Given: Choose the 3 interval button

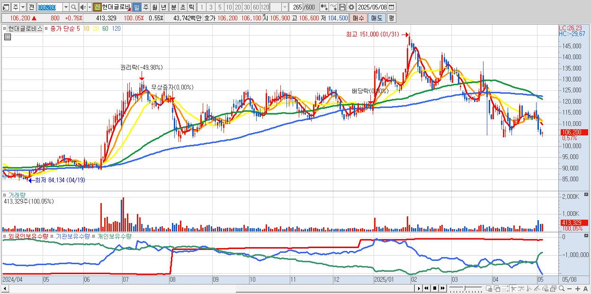Looking at the screenshot, I should 211,7.
